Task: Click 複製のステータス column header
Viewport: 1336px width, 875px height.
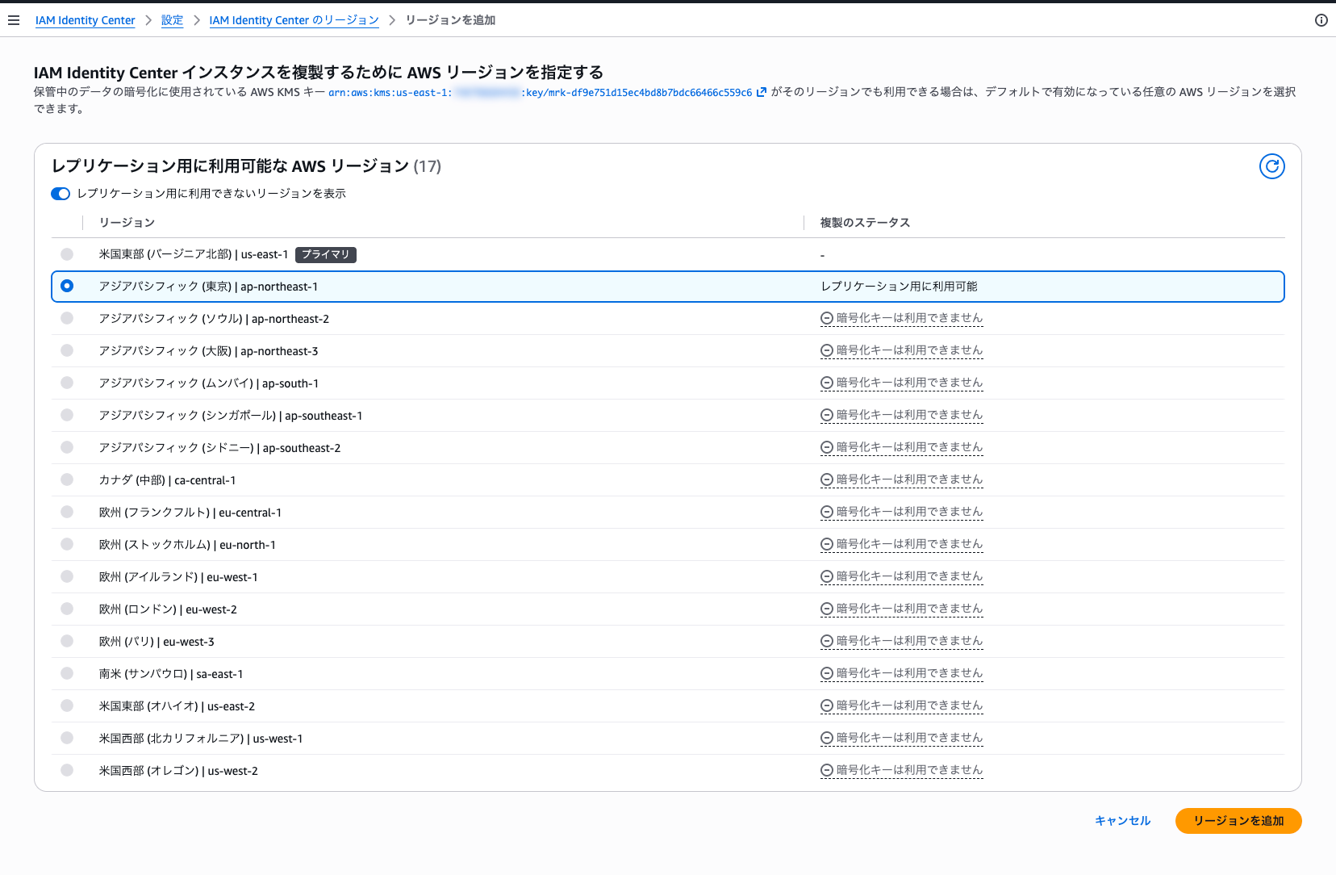Action: coord(865,223)
